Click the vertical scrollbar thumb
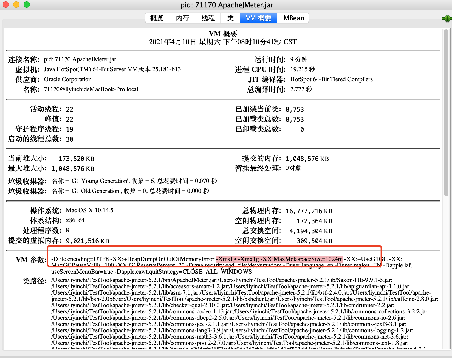Screen dimensions: 452x358 point(446,113)
